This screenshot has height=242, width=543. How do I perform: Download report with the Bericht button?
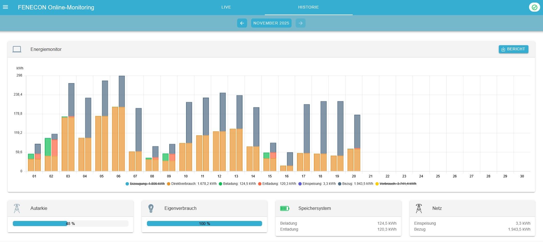pyautogui.click(x=513, y=49)
